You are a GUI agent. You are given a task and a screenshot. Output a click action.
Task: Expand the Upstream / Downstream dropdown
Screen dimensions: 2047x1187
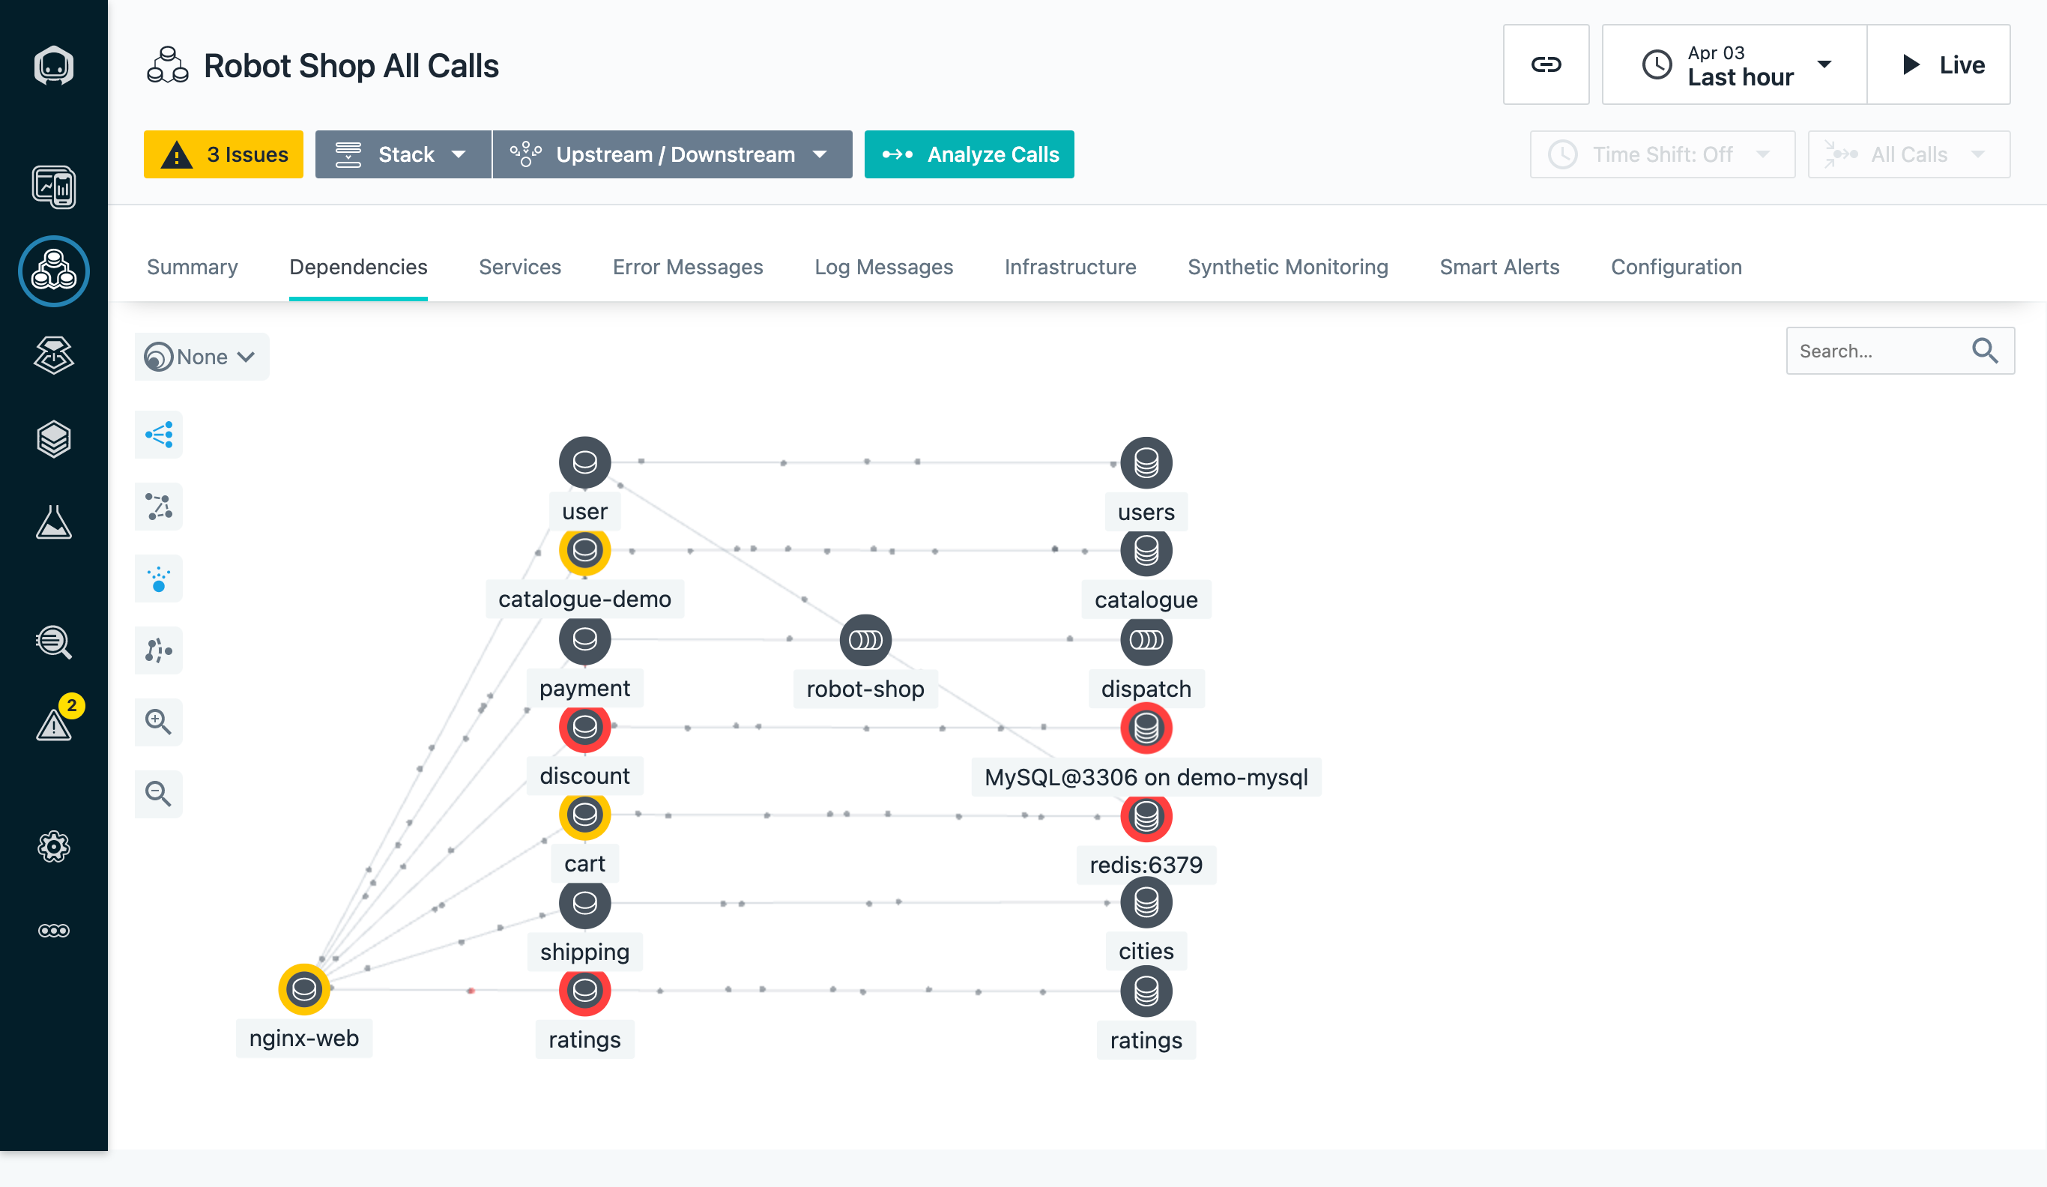coord(672,154)
